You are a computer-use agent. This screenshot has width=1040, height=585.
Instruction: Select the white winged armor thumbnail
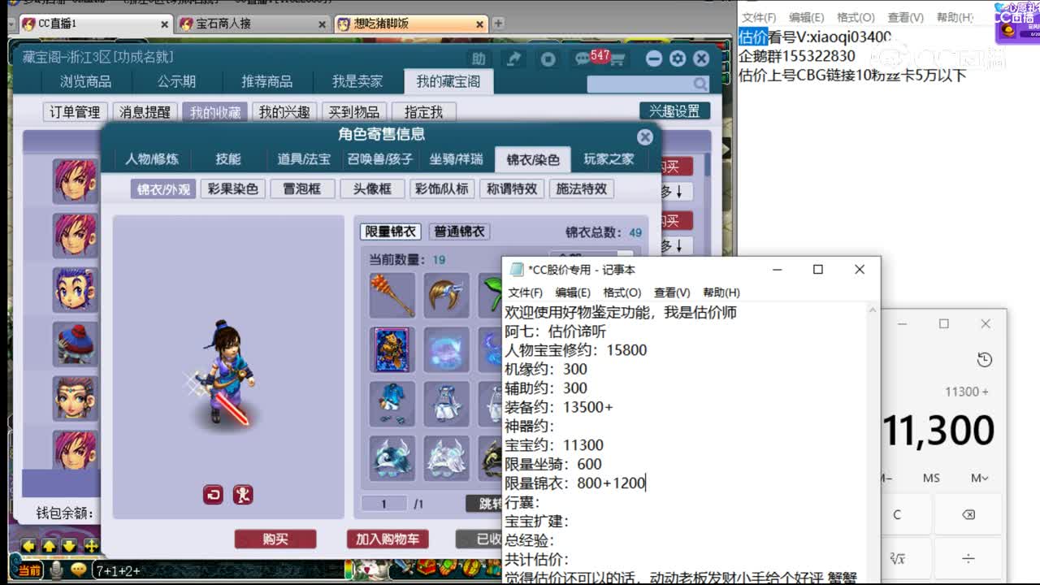tap(446, 458)
